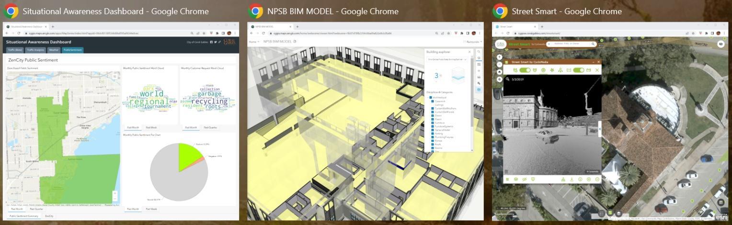
Task: Open building layer dropdown in Building explorer
Action: [x=447, y=59]
